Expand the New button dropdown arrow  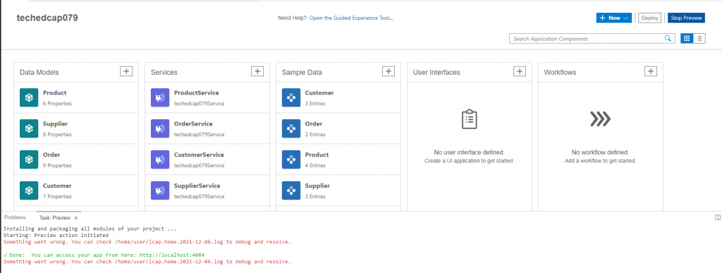(x=625, y=18)
